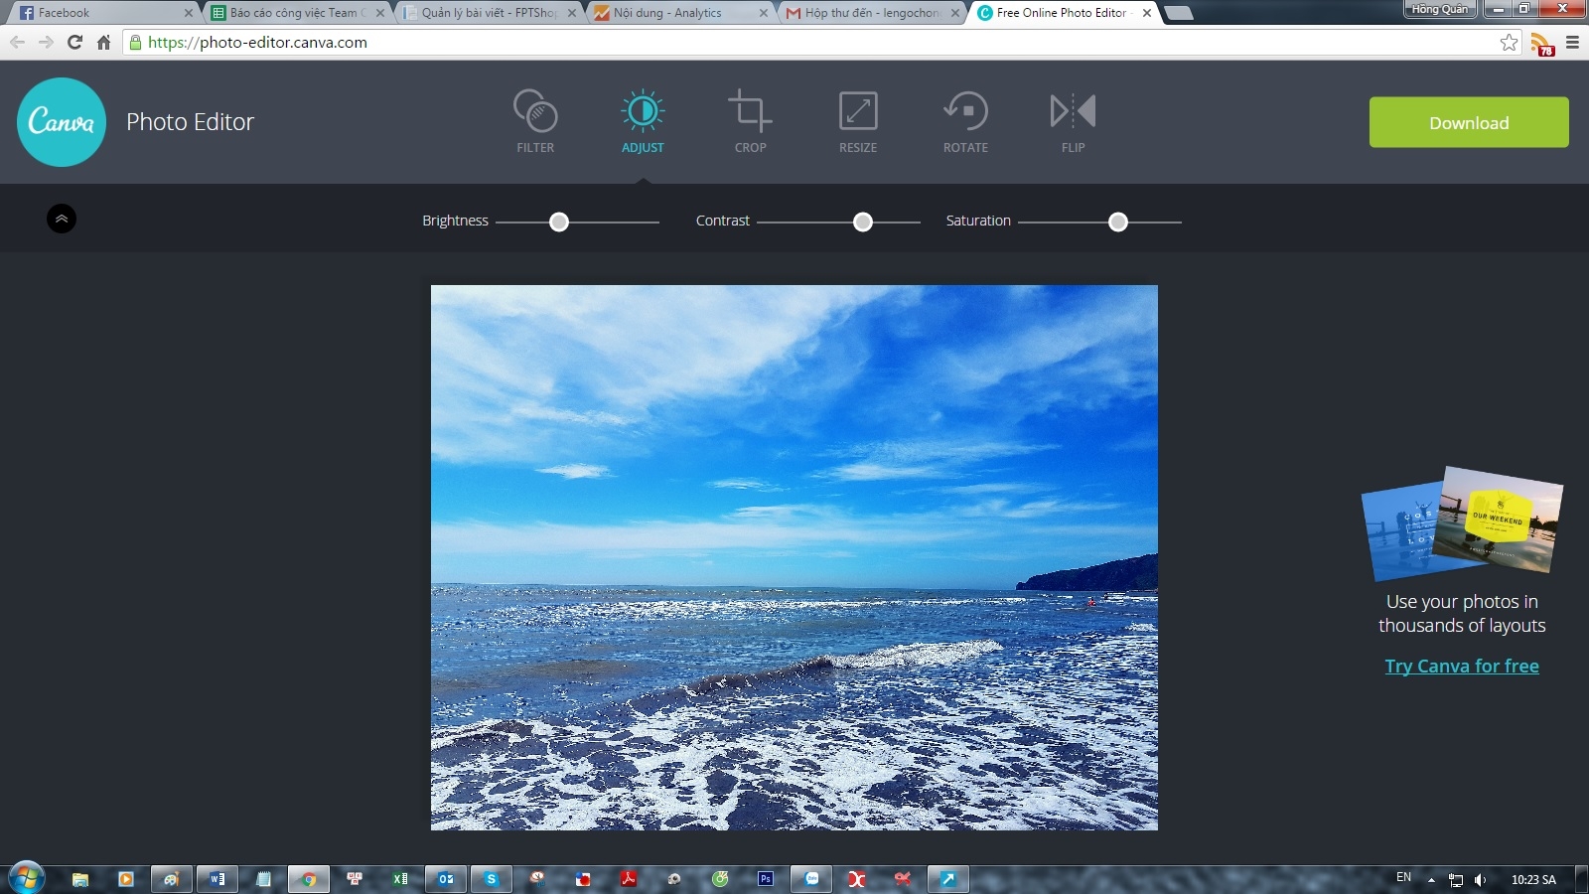
Task: Go to the browser home page
Action: point(103,42)
